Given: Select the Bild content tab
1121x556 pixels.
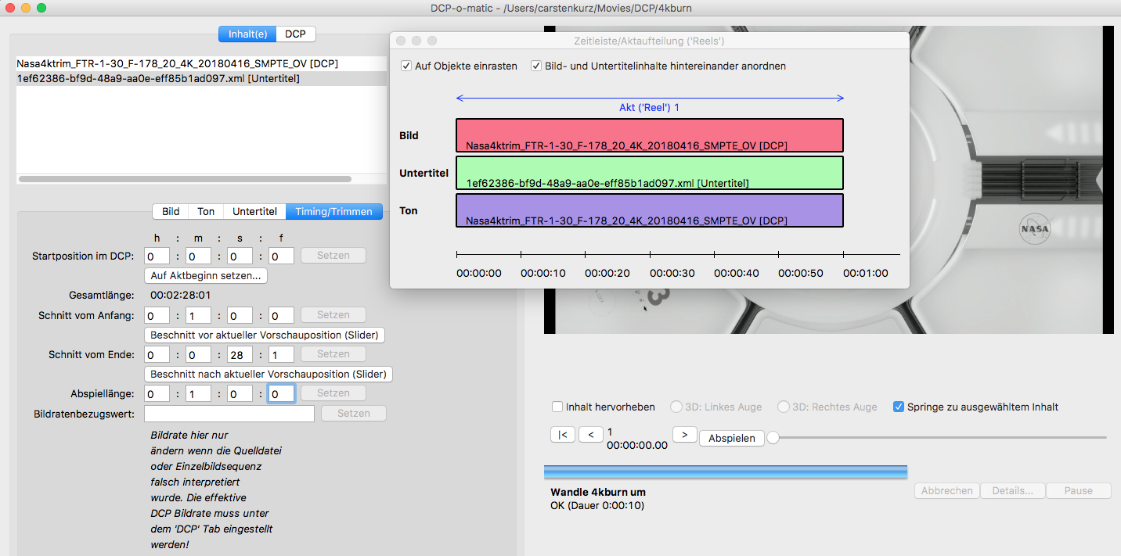Looking at the screenshot, I should (171, 211).
